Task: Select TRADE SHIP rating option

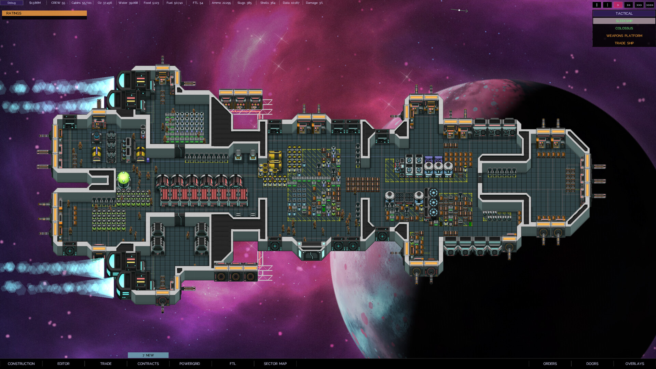Action: (x=624, y=42)
